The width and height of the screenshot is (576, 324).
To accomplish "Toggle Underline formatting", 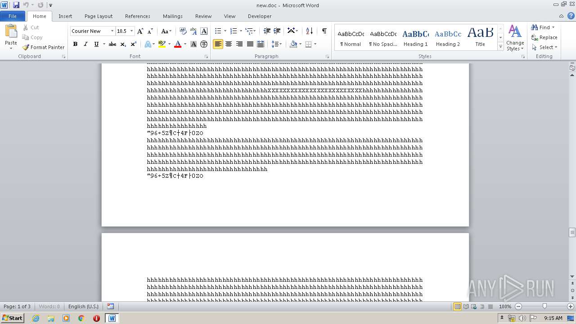I will (96, 44).
